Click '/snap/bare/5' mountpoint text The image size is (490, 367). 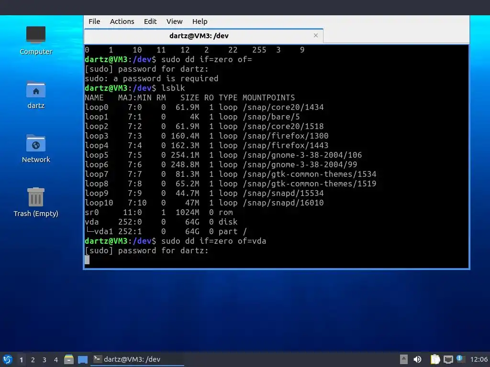271,117
